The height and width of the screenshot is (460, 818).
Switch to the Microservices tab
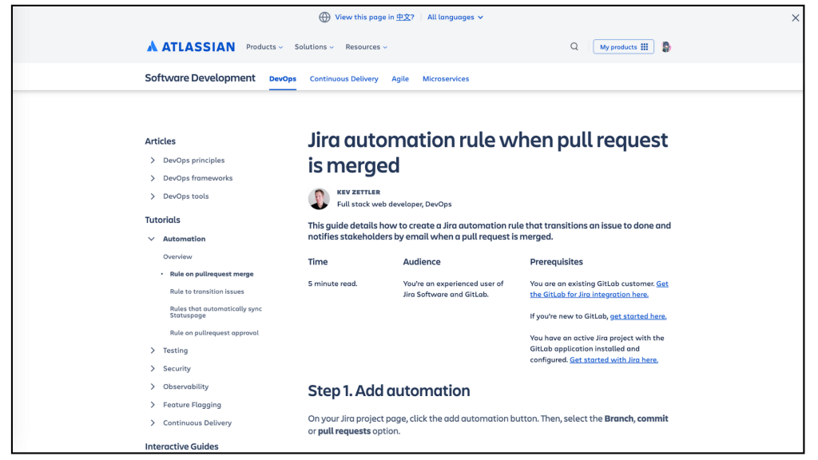click(x=446, y=79)
